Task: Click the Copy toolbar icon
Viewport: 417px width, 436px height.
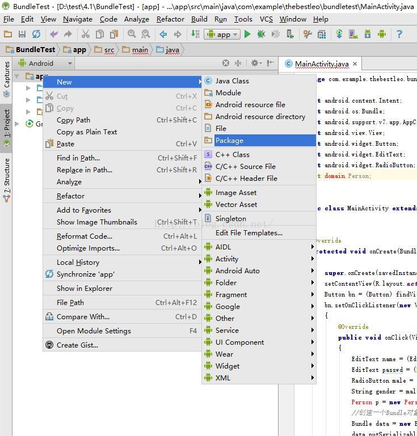Action: (100, 34)
